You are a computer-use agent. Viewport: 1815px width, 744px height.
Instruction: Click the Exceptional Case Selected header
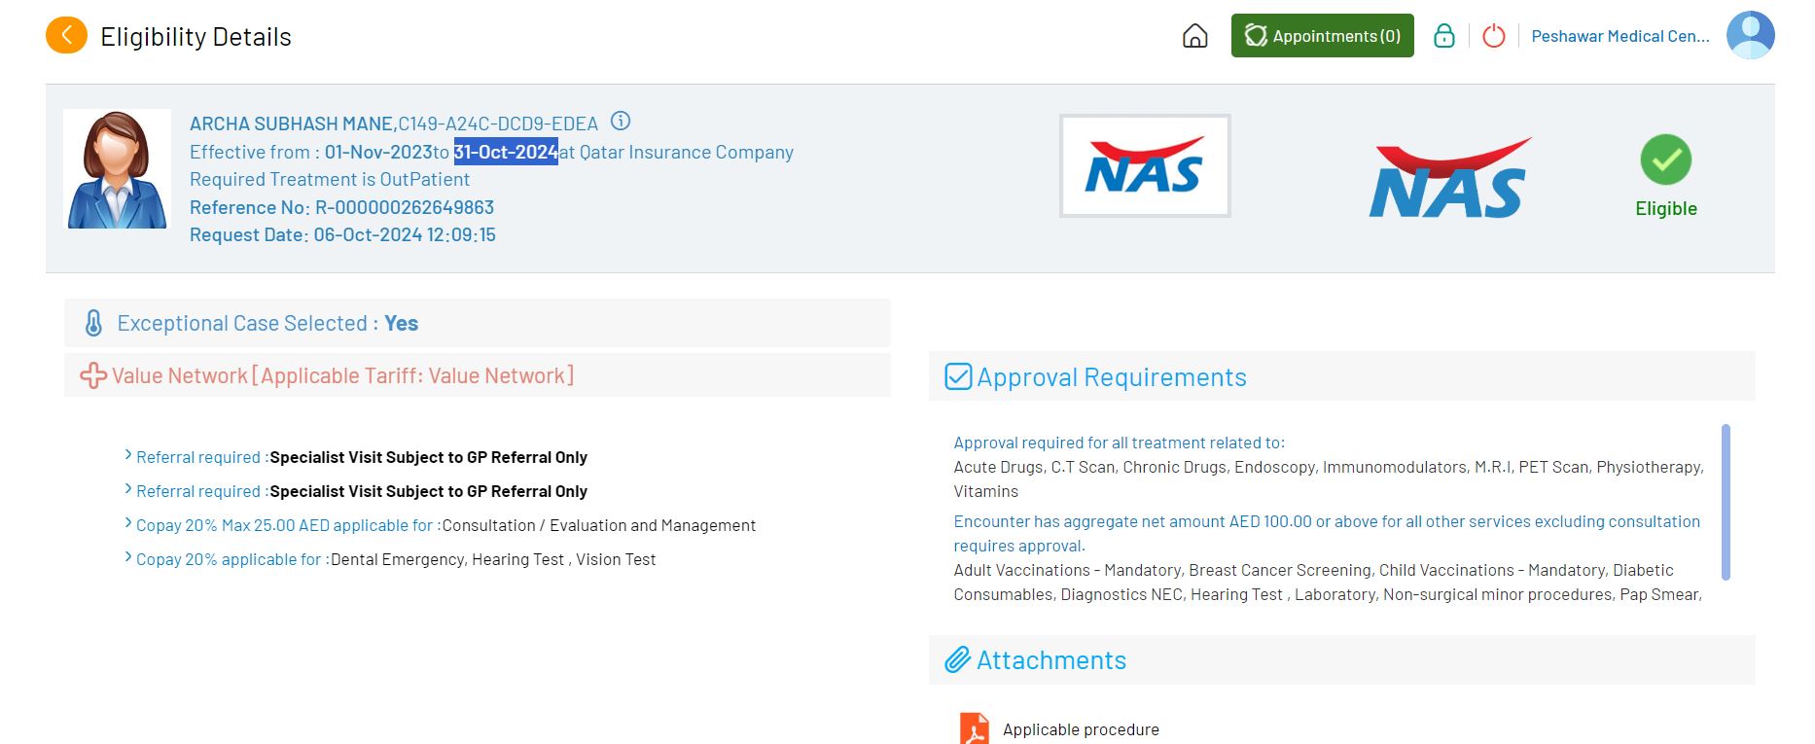[x=267, y=323]
